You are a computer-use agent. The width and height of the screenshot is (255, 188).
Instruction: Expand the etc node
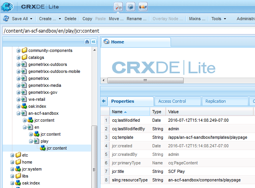(12, 155)
